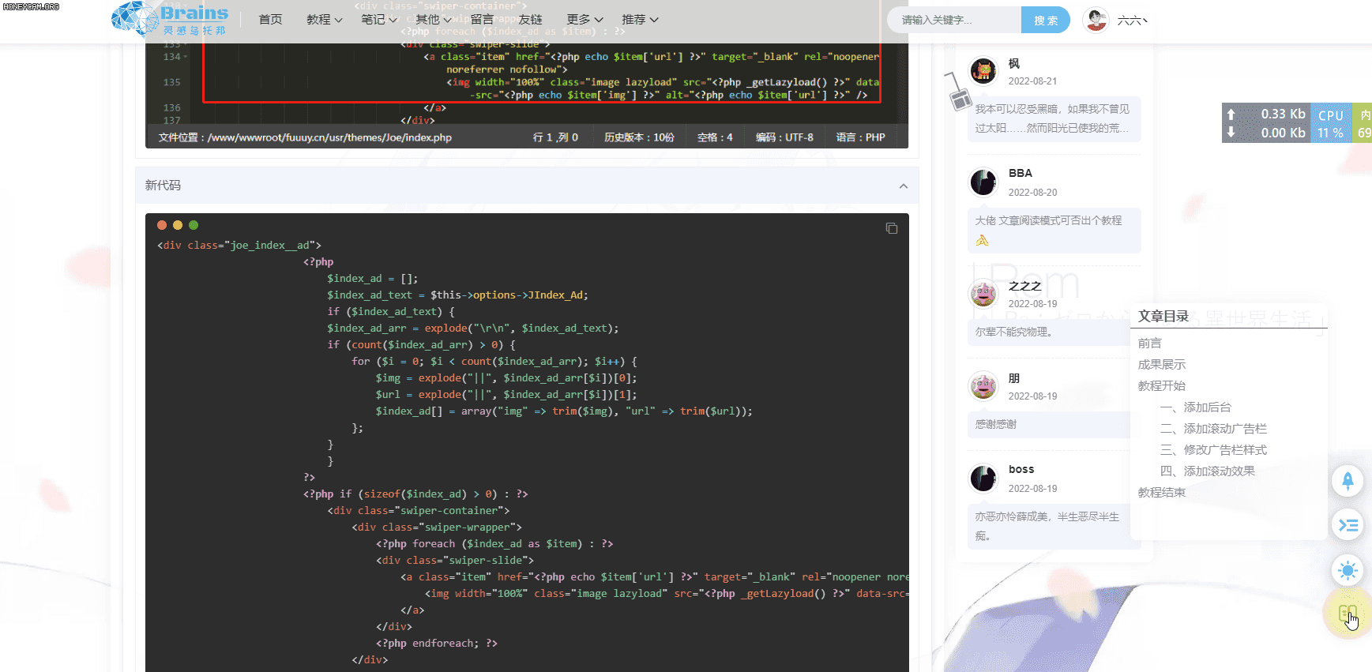This screenshot has width=1372, height=672.
Task: Jump to 二、添加滚动广告栏 in the contents
Action: [1224, 429]
